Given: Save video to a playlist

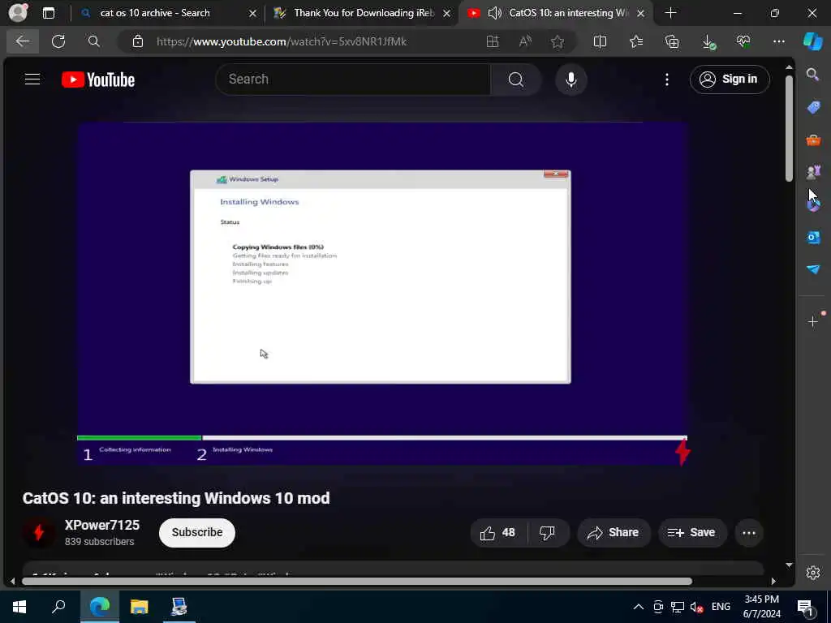Looking at the screenshot, I should (691, 532).
